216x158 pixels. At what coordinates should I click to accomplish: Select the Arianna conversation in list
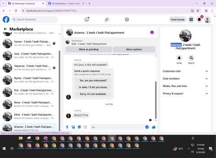coord(29,127)
